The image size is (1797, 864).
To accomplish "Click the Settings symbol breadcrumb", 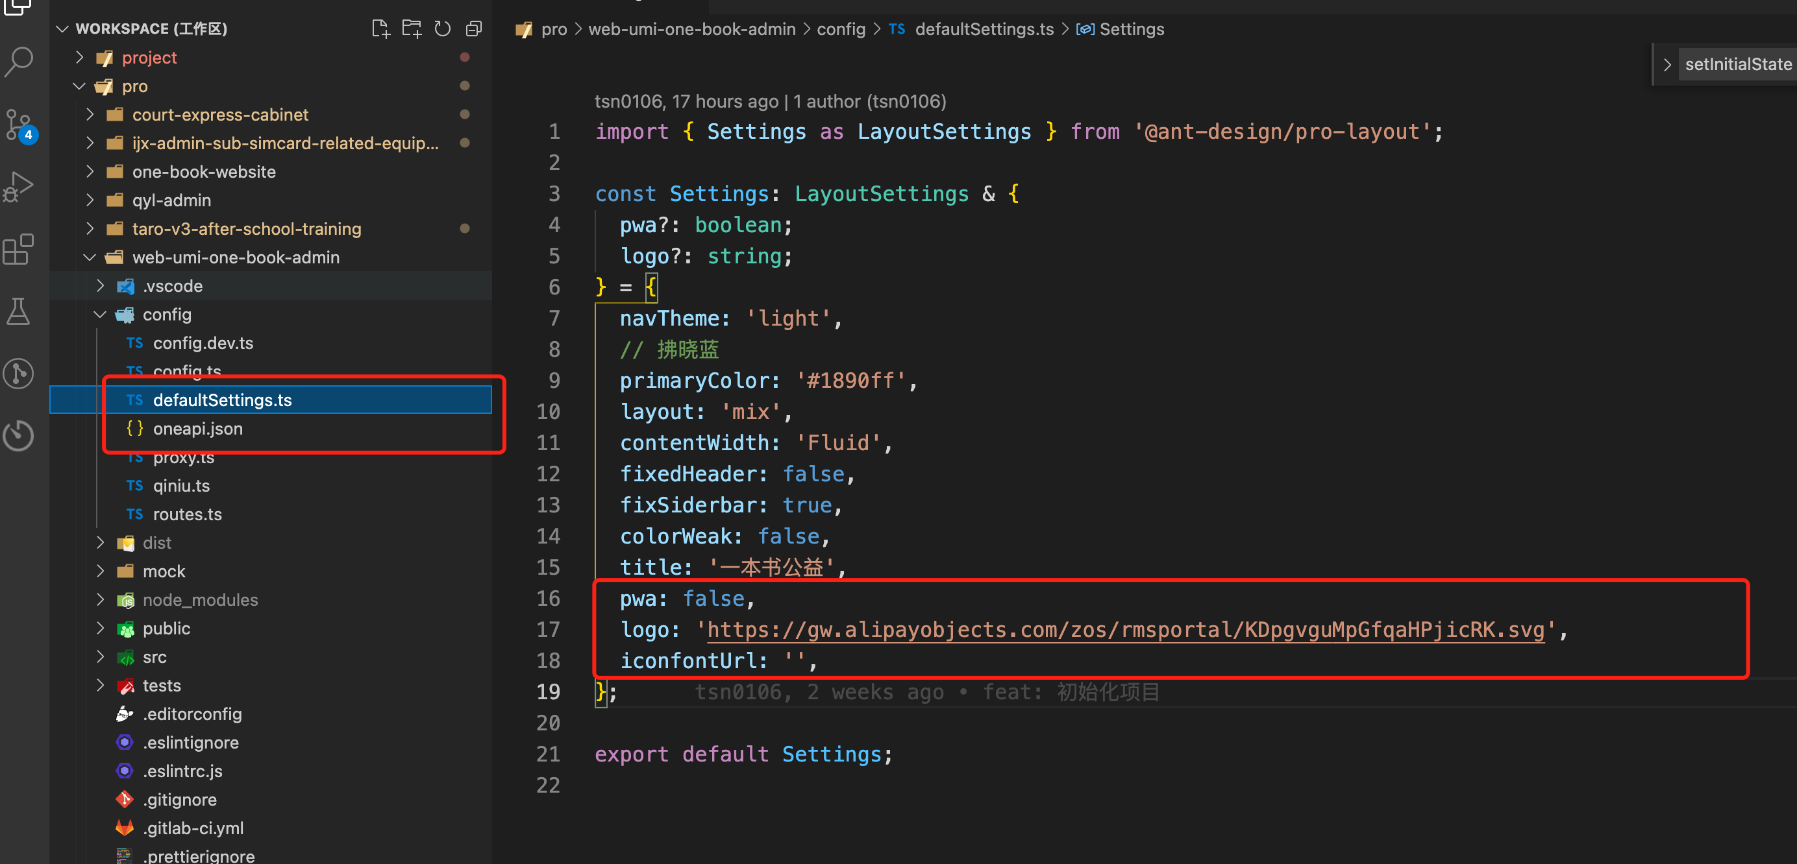I will point(1131,29).
